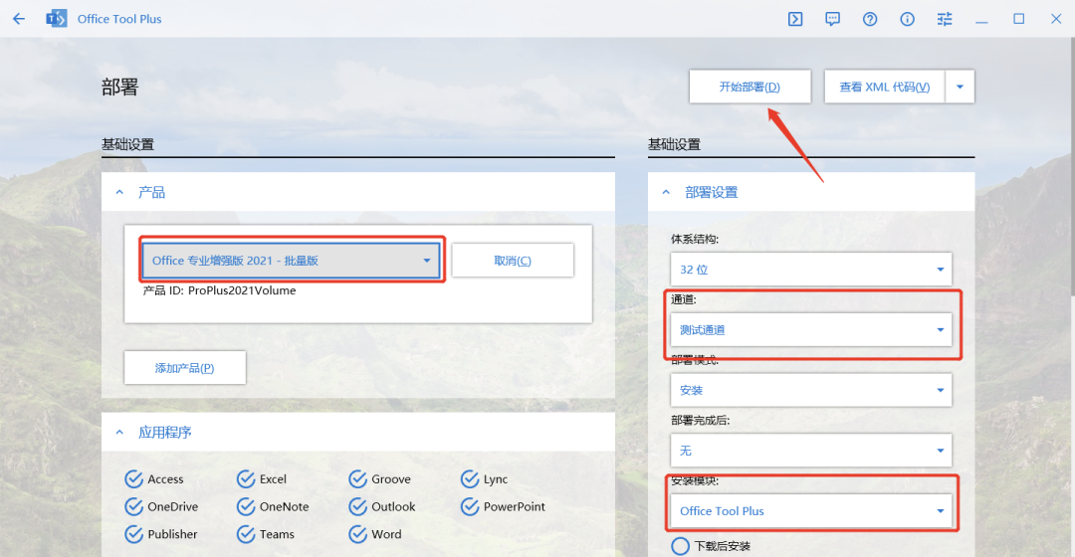Image resolution: width=1075 pixels, height=557 pixels.
Task: Click the 查看 XML 代码(V) button
Action: [885, 87]
